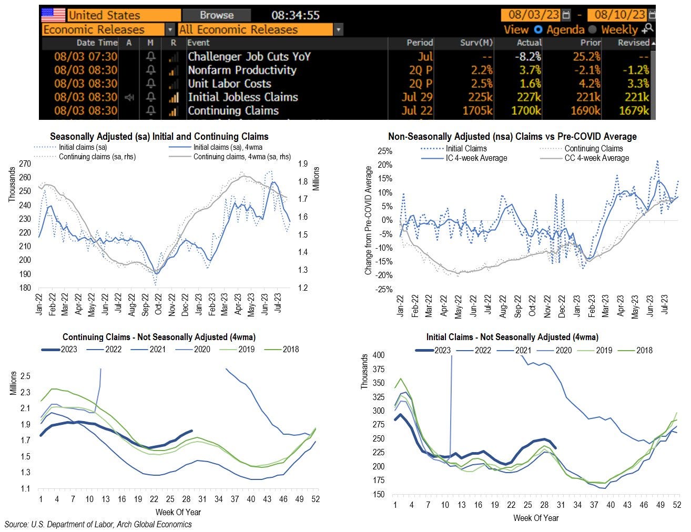Click the relevance bars icon for Continuing Claims
This screenshot has width=691, height=532.
(x=173, y=111)
